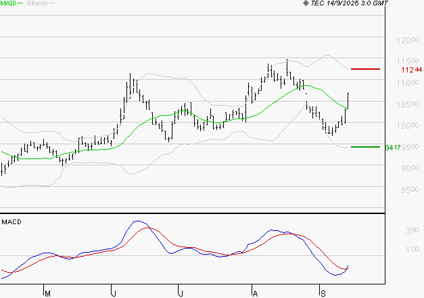
Task: Click the S month marker on time axis
Action: tap(323, 293)
